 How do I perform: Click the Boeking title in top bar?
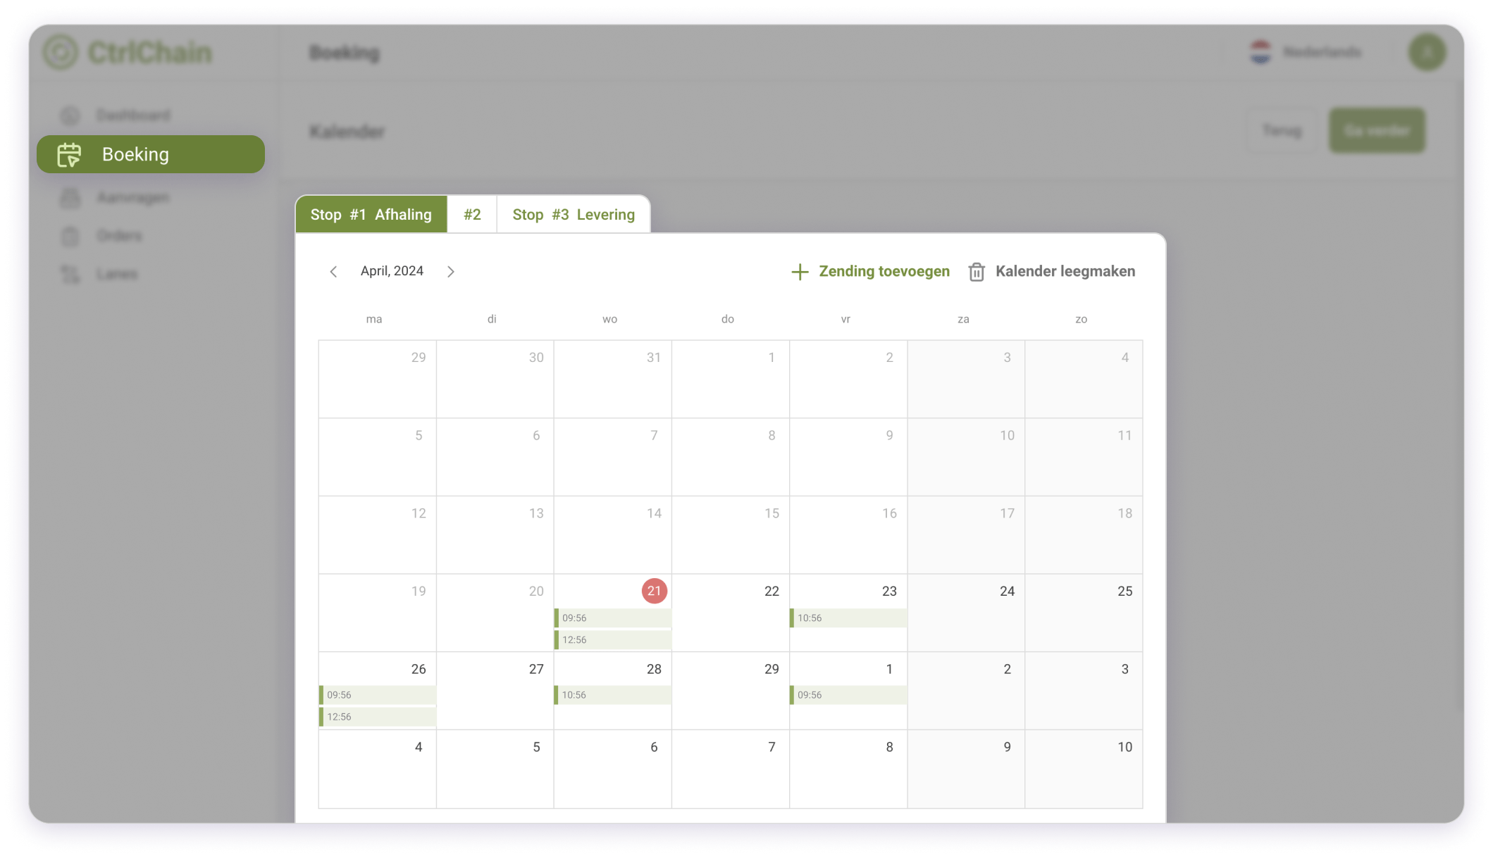345,53
